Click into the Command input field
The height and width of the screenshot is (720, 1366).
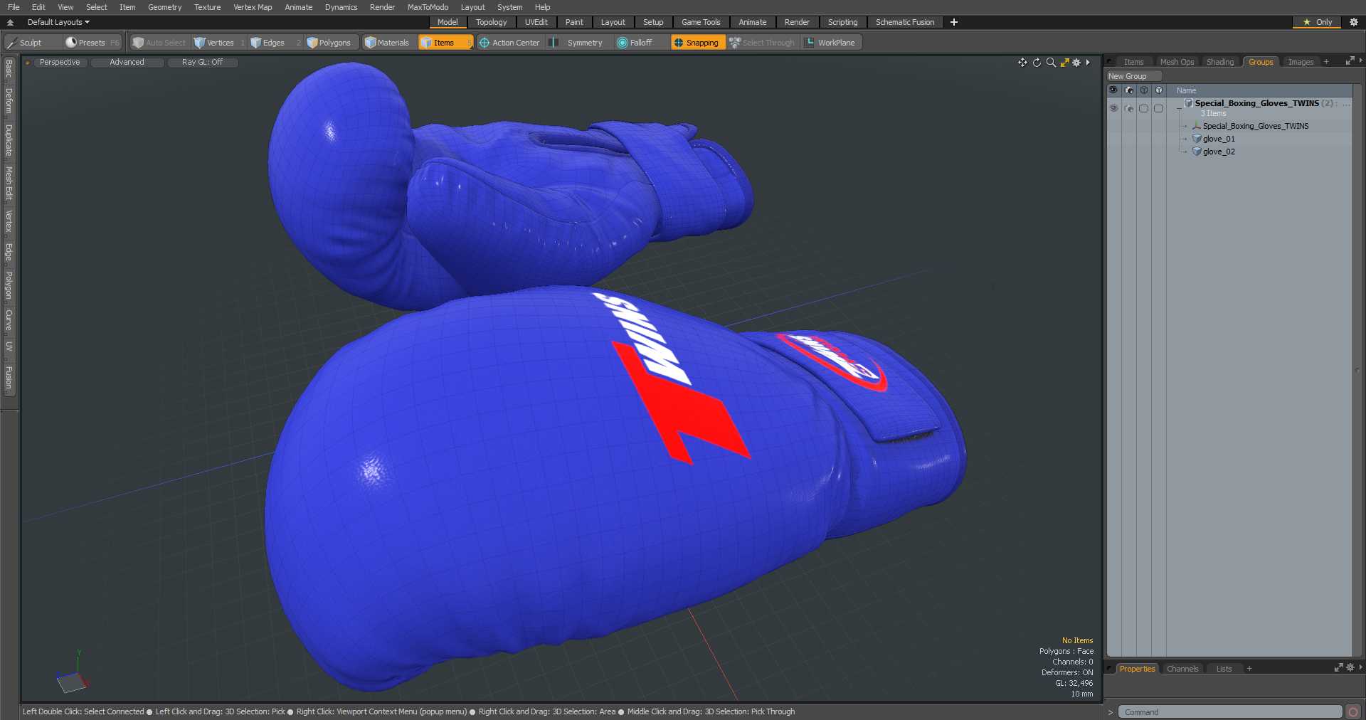tap(1229, 712)
